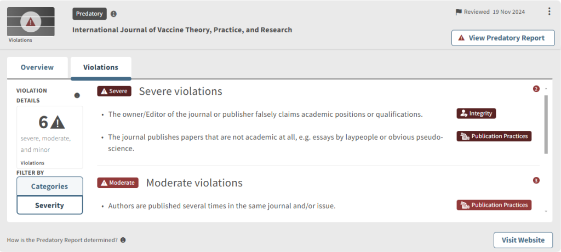Click the violations list scrollbar down arrow
Screen dimensions: 561x252
(546, 211)
